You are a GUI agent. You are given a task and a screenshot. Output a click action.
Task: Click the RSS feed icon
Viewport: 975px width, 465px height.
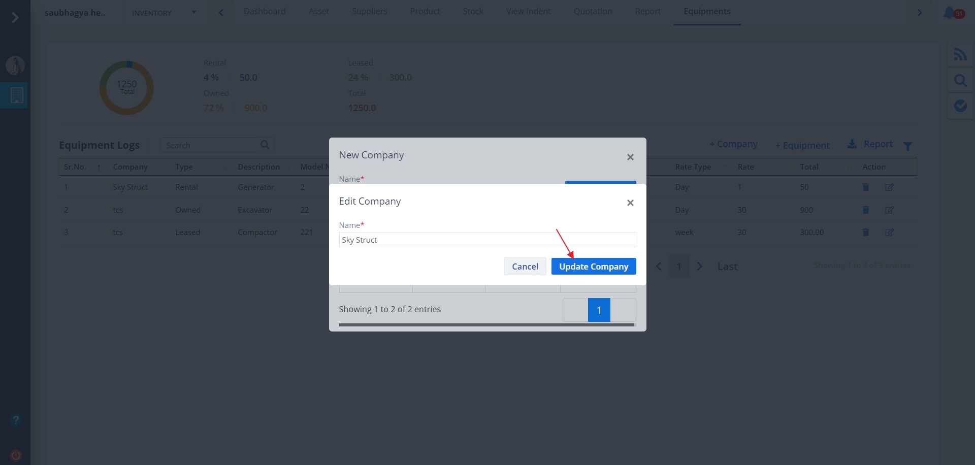coord(960,54)
